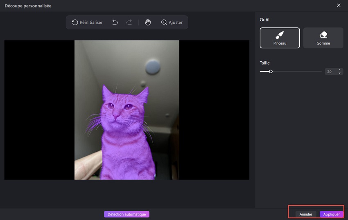Viewport: 348px width, 220px height.
Task: Click Annuler to cancel the cutout
Action: (x=305, y=214)
